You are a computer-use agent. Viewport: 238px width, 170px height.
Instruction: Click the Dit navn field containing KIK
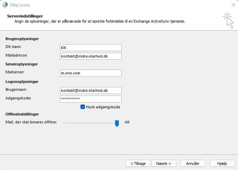click(x=90, y=48)
